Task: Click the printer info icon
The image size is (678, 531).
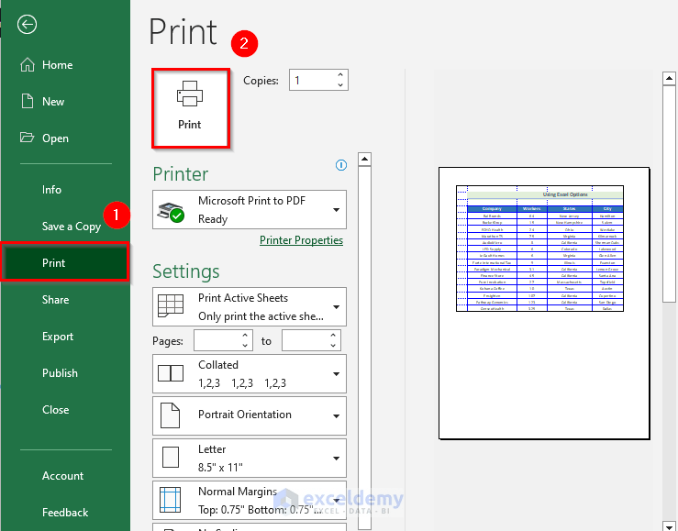Action: click(x=341, y=165)
